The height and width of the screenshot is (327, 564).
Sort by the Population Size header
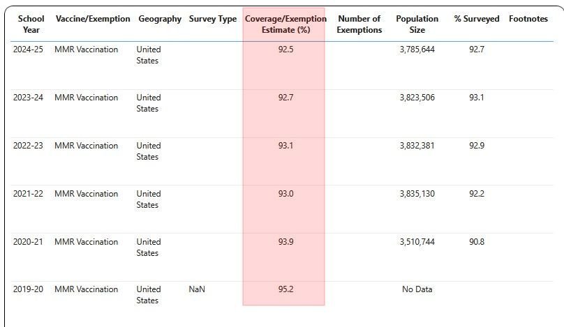[417, 24]
